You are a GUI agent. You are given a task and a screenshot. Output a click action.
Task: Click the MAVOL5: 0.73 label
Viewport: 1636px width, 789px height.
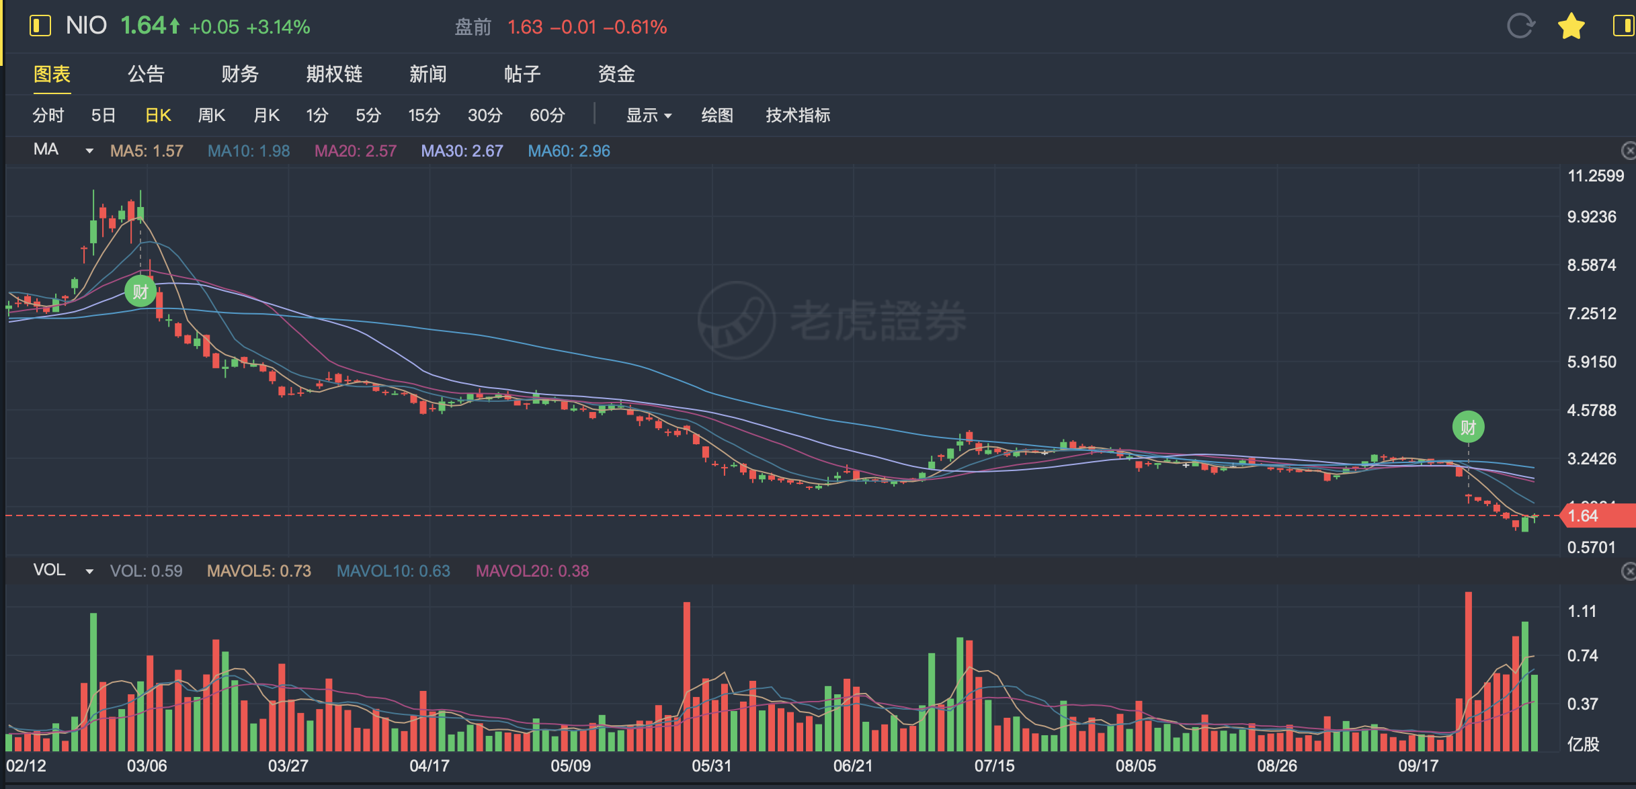pos(259,571)
